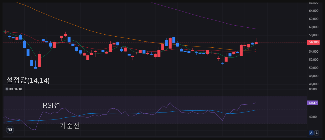Open the TradingView logo button
This screenshot has width=325, height=140.
click(x=10, y=130)
